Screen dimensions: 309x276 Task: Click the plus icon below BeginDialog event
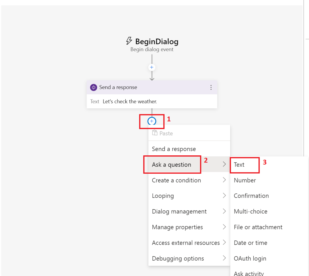(152, 67)
